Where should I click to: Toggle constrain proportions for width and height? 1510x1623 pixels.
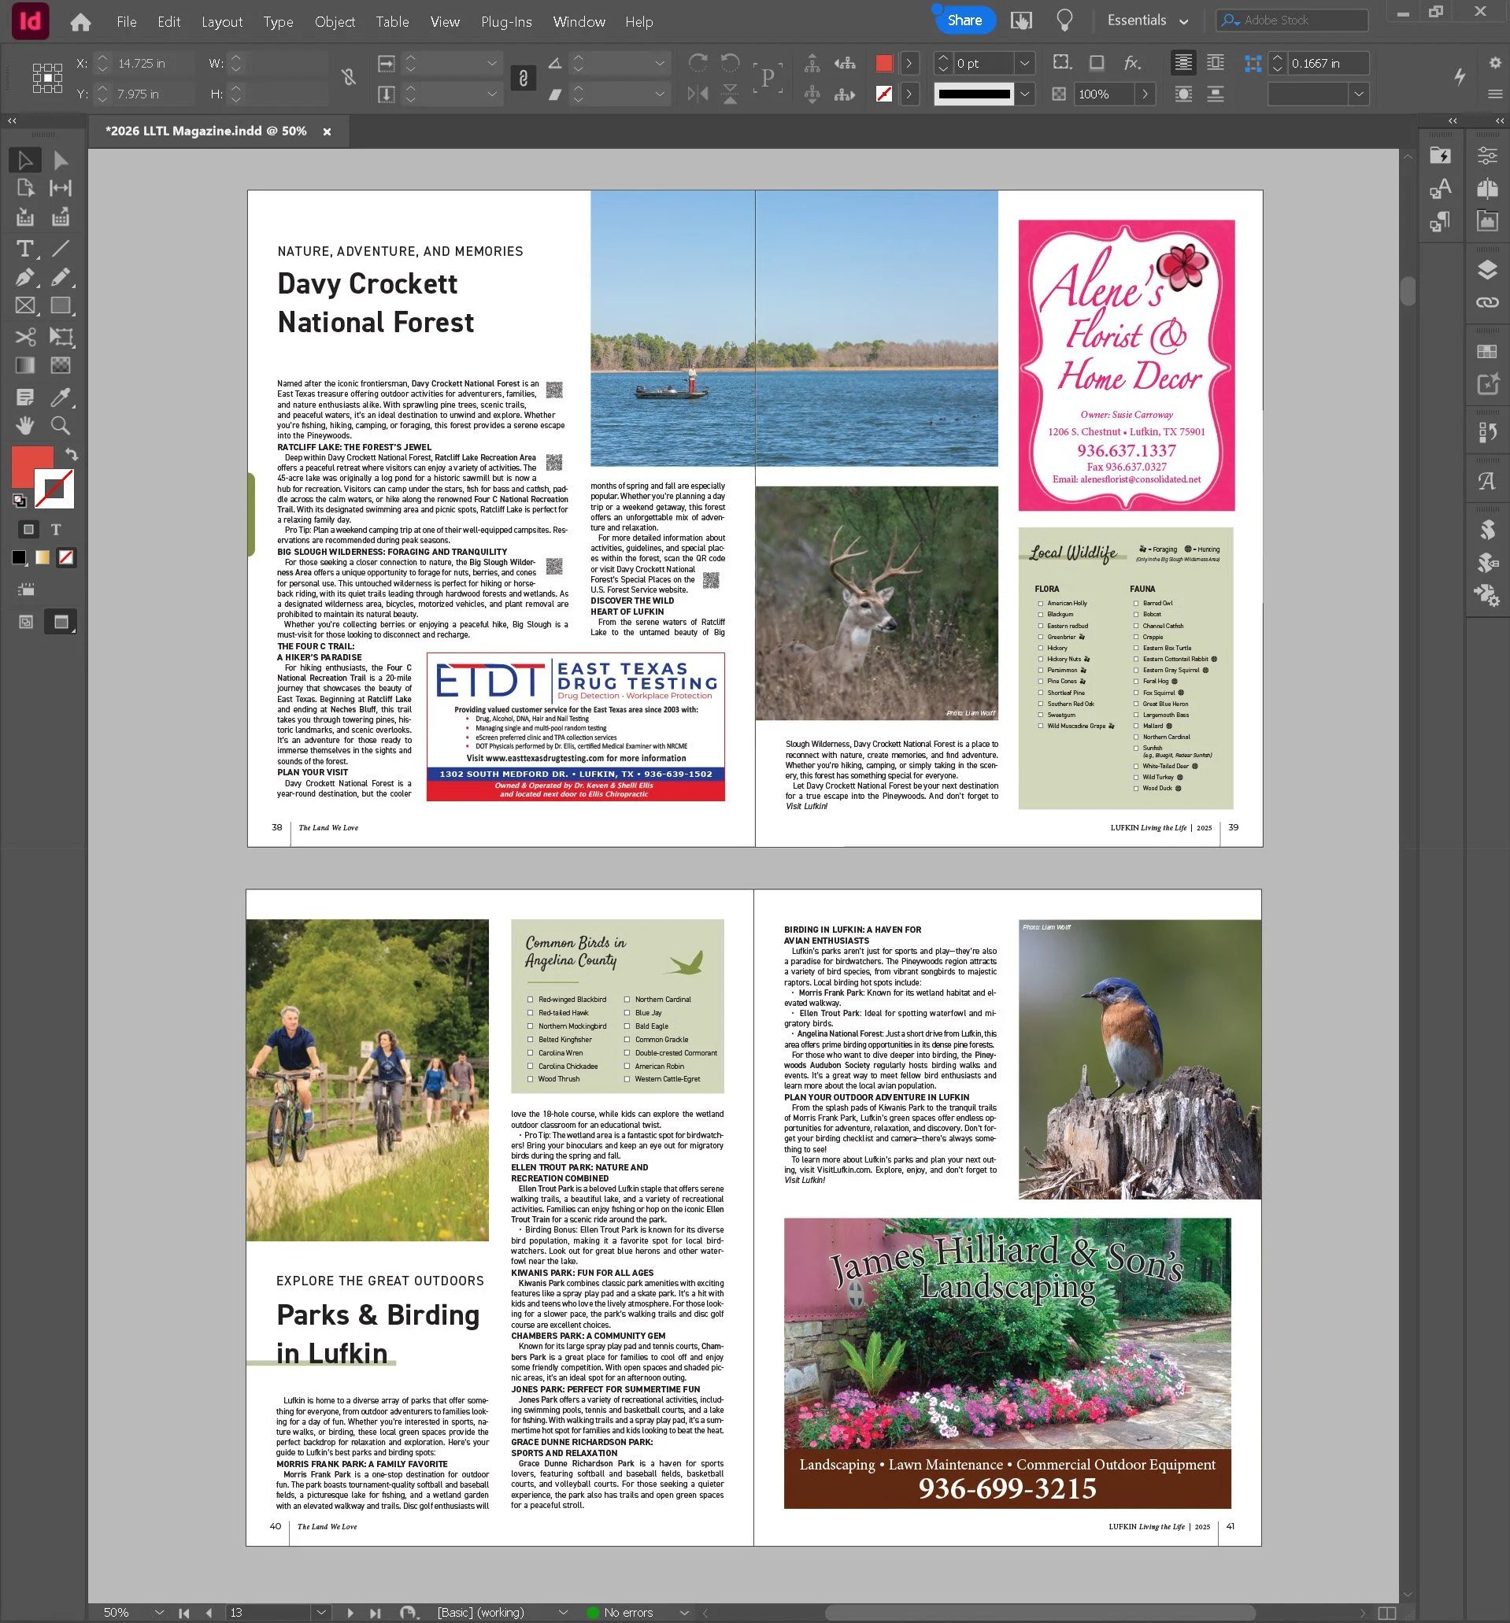coord(349,78)
